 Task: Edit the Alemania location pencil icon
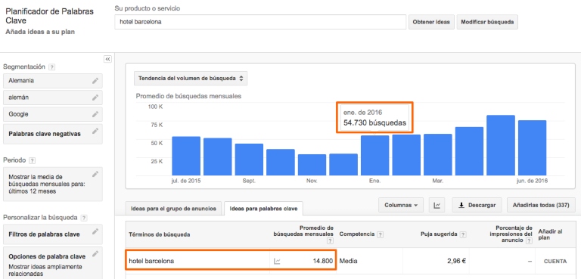click(x=95, y=80)
